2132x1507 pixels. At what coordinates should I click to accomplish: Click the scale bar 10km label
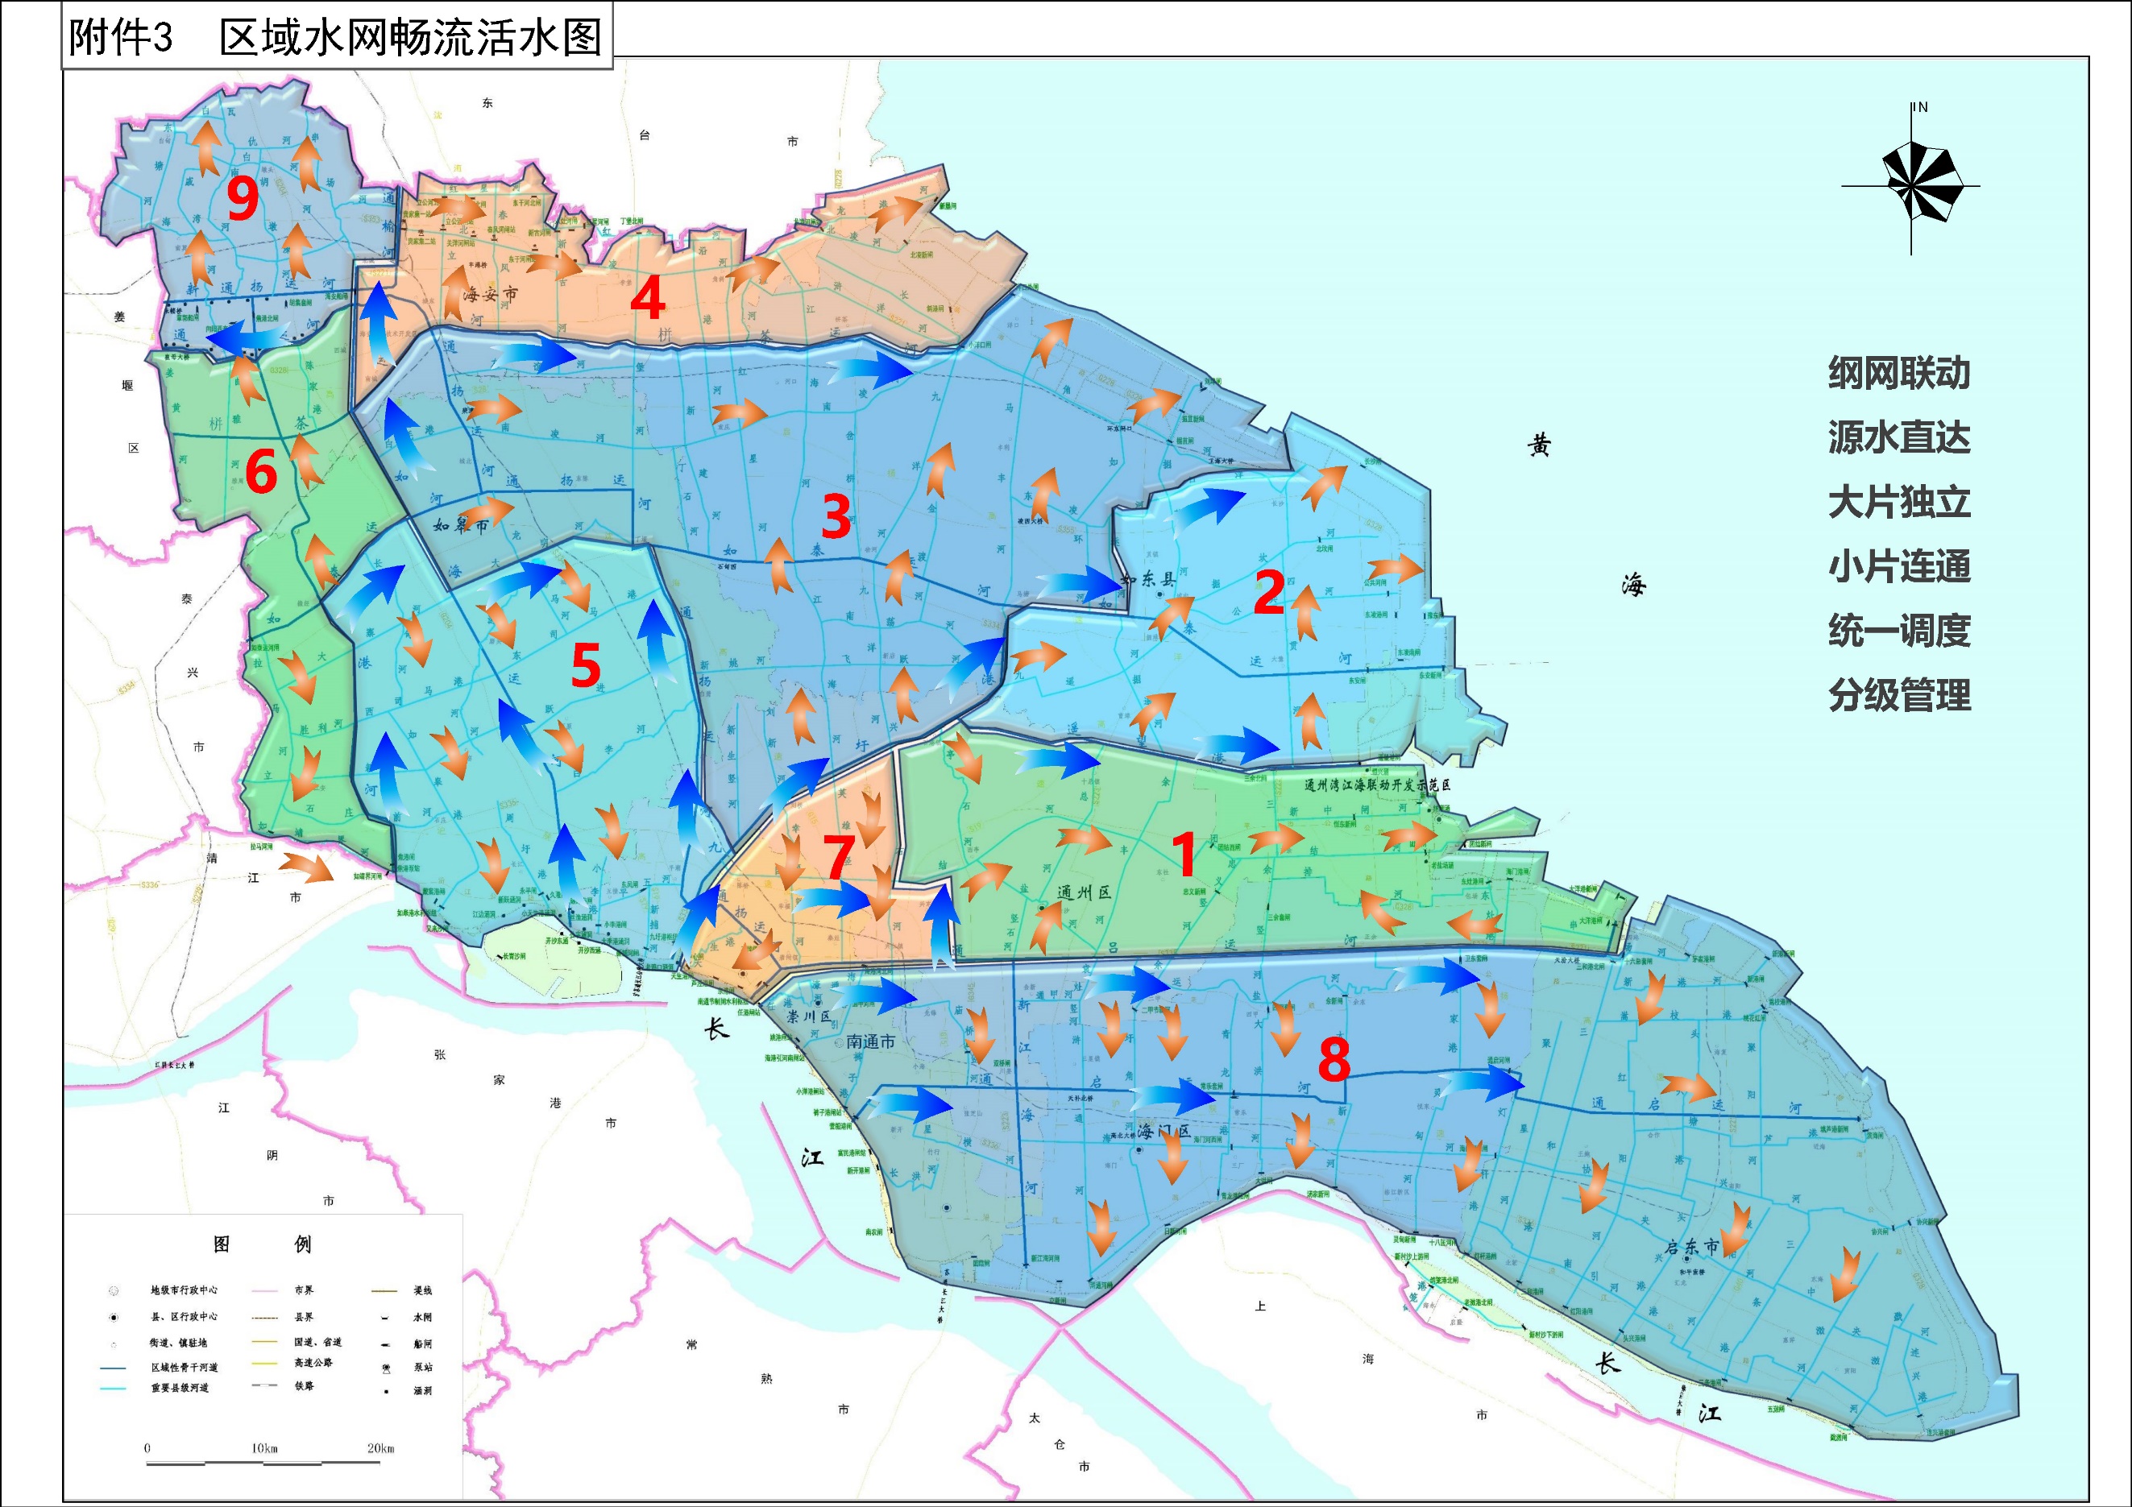point(263,1448)
